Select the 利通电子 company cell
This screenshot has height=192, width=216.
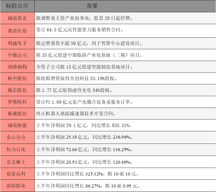click(17, 43)
